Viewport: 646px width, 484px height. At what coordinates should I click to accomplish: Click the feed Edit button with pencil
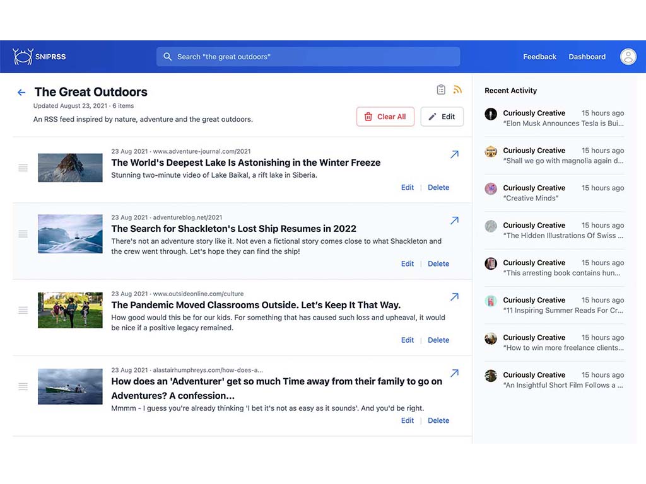[442, 117]
